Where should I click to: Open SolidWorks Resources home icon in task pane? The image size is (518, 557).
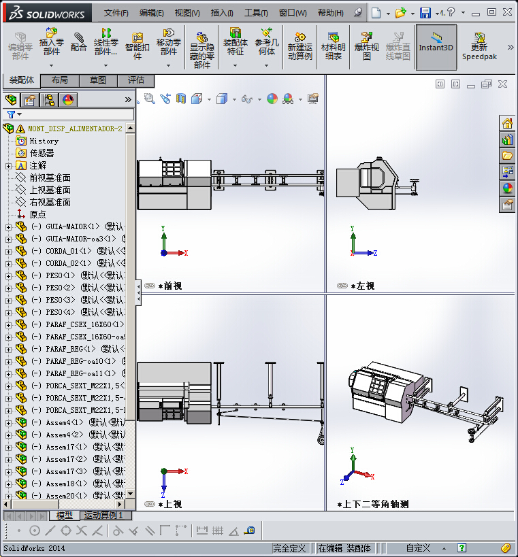[507, 123]
